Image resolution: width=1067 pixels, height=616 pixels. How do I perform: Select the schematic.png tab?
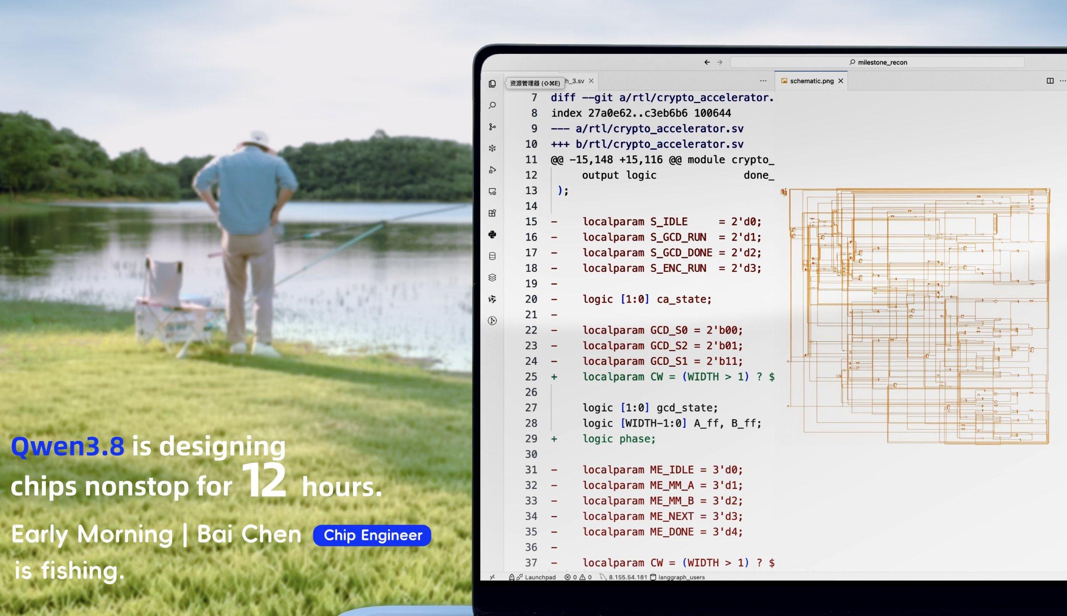click(812, 81)
